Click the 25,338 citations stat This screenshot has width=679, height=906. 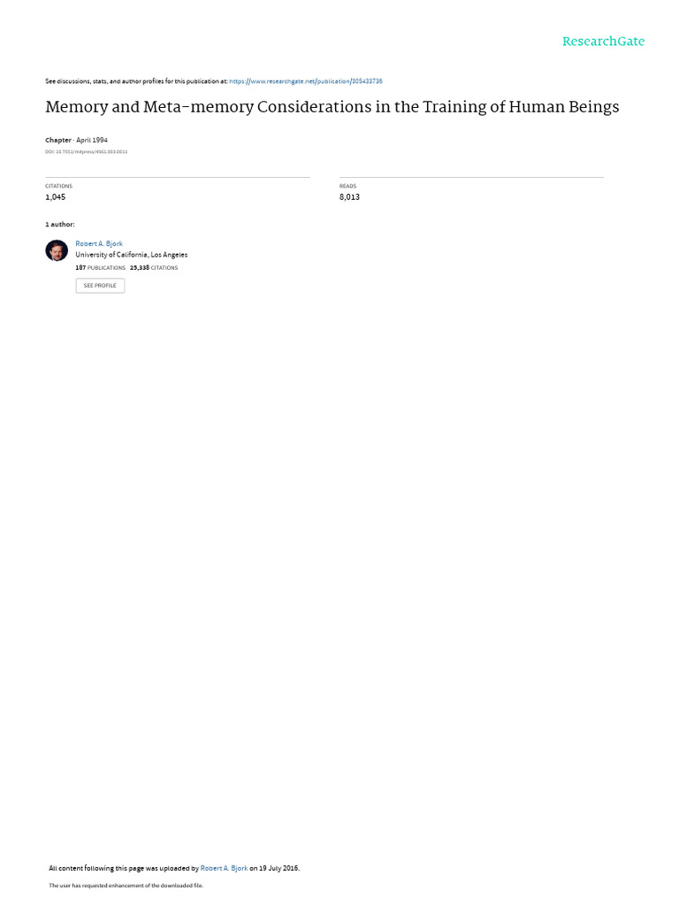tap(154, 267)
